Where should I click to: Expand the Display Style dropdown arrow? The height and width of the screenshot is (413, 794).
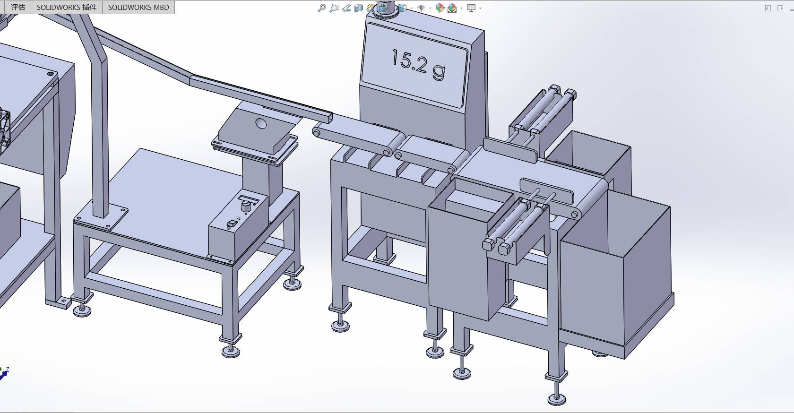click(x=411, y=8)
